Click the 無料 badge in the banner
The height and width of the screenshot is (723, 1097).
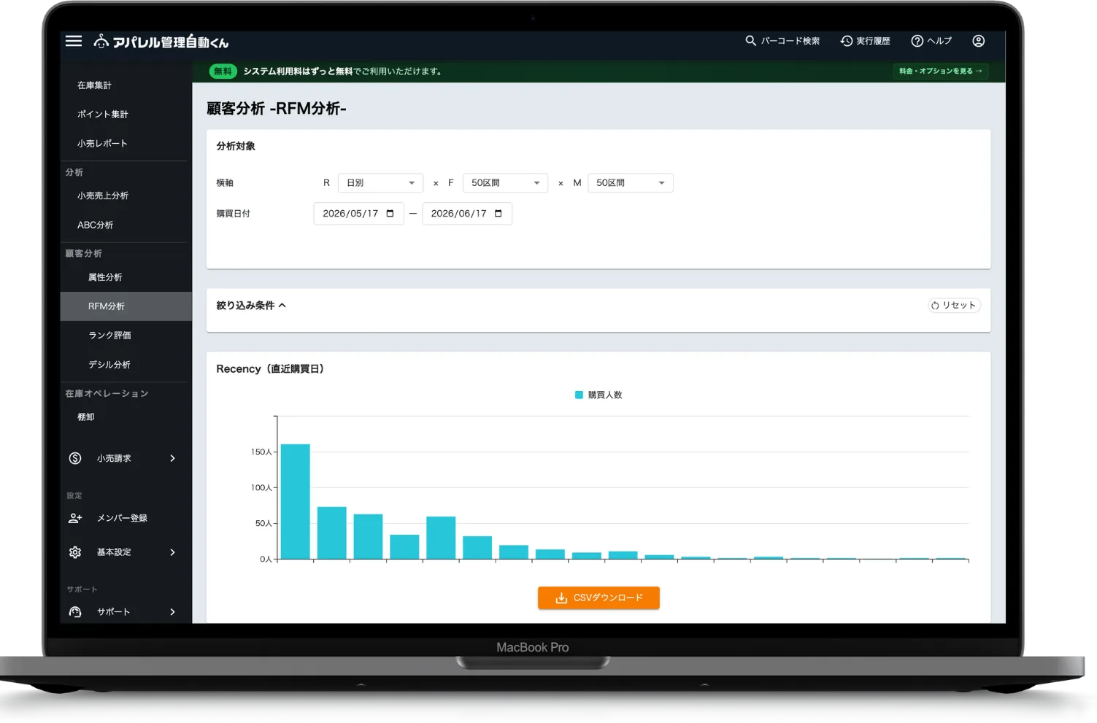point(223,71)
